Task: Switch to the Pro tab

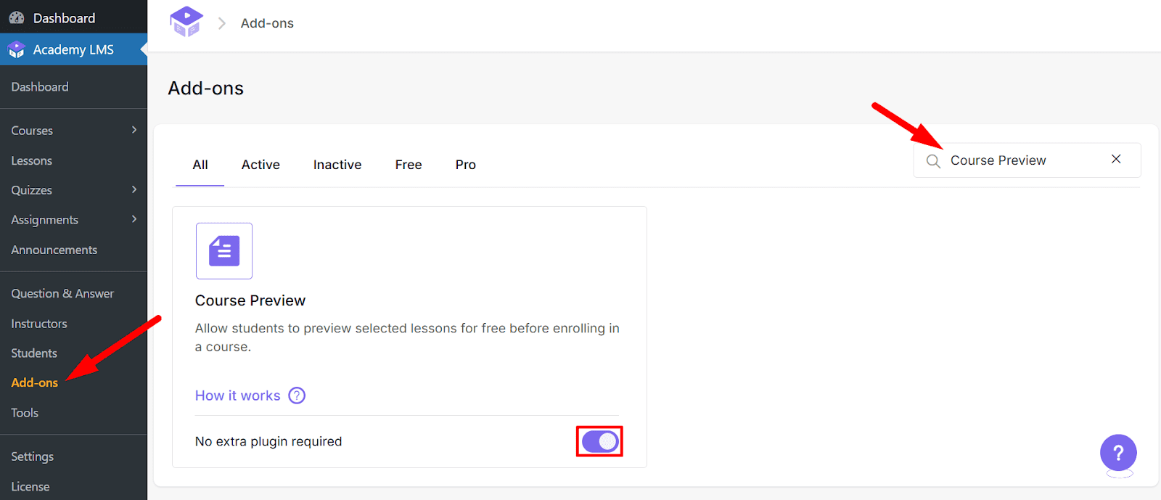Action: 465,165
